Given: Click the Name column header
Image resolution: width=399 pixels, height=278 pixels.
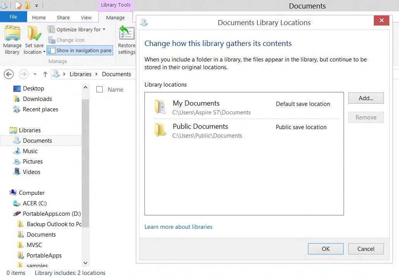Looking at the screenshot, I should [x=115, y=90].
